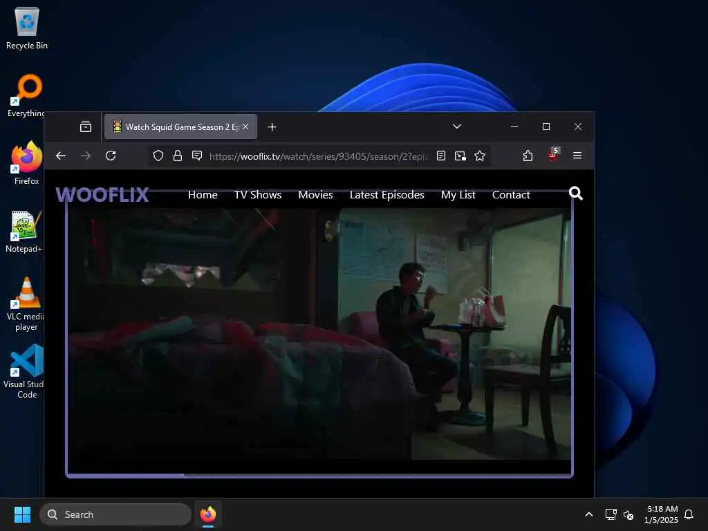Toggle reader view in address bar
708x531 pixels.
click(441, 156)
